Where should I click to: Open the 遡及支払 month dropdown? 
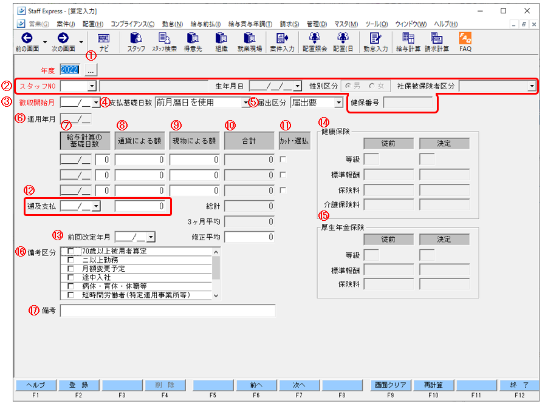96,206
